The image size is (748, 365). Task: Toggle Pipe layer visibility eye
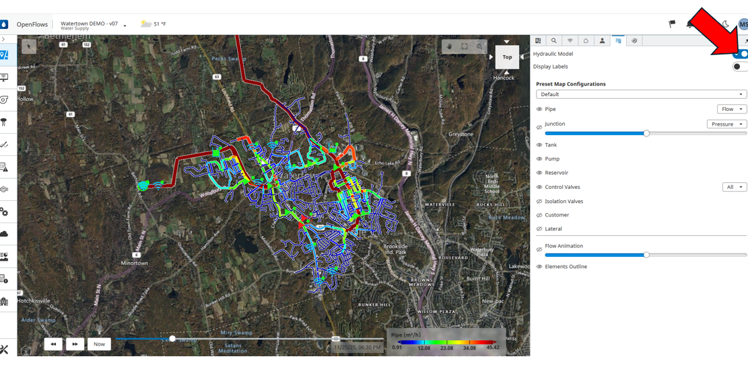pyautogui.click(x=539, y=109)
